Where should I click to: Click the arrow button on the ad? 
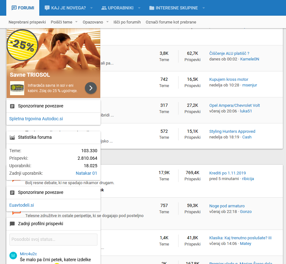click(x=91, y=88)
